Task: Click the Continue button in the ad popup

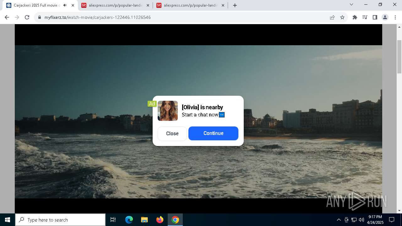Action: point(213,133)
